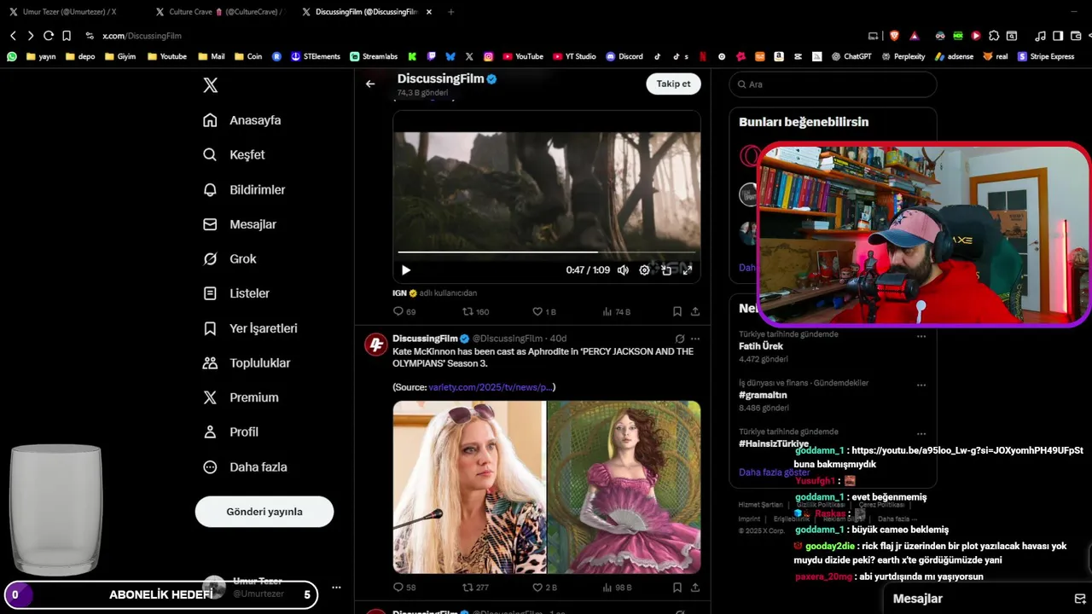This screenshot has height=614, width=1092.
Task: Bookmark the IGN video post
Action: point(677,312)
